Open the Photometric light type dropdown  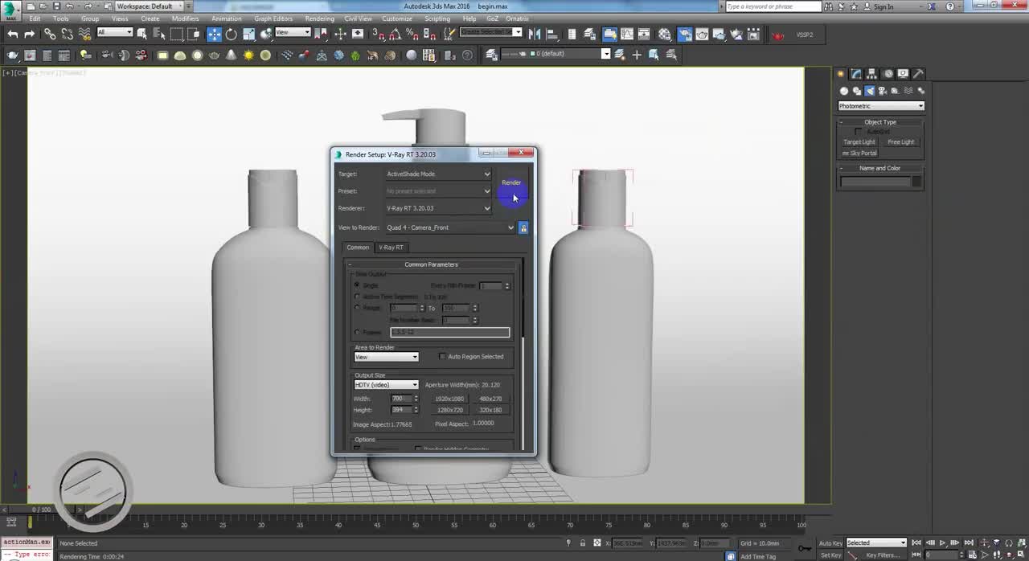point(881,106)
